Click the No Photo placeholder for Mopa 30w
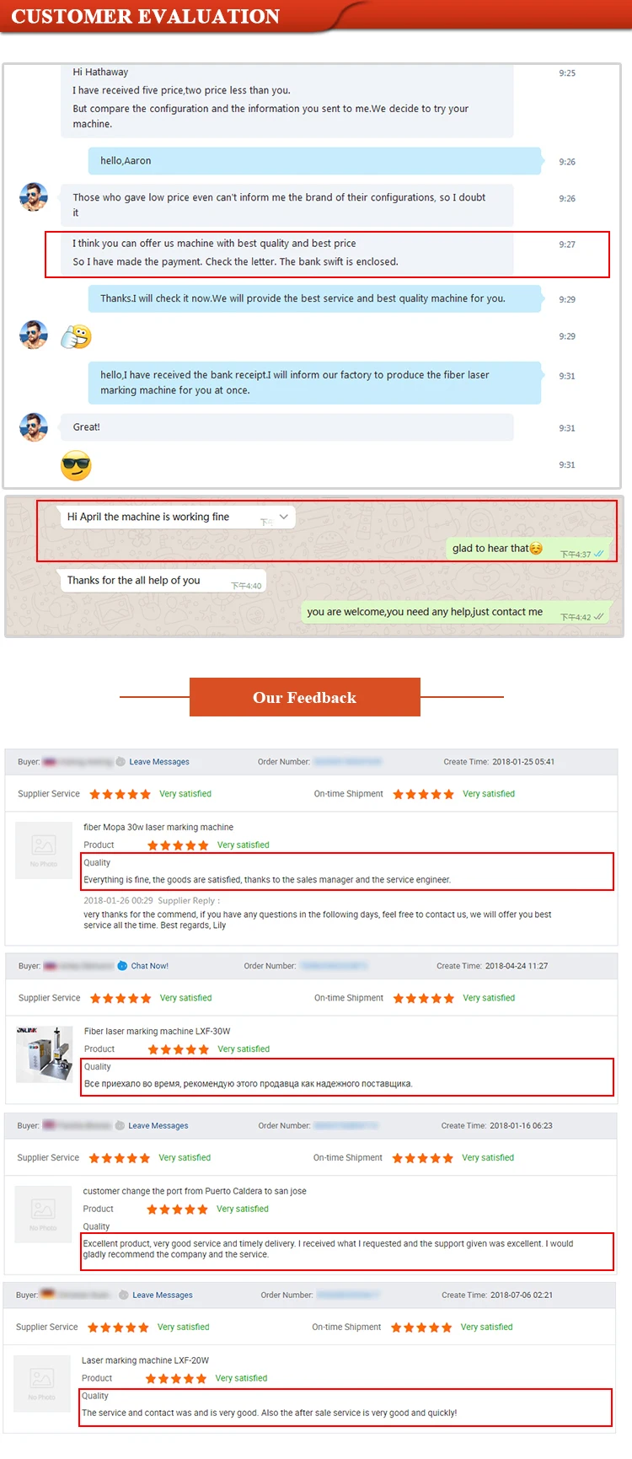 pyautogui.click(x=44, y=850)
